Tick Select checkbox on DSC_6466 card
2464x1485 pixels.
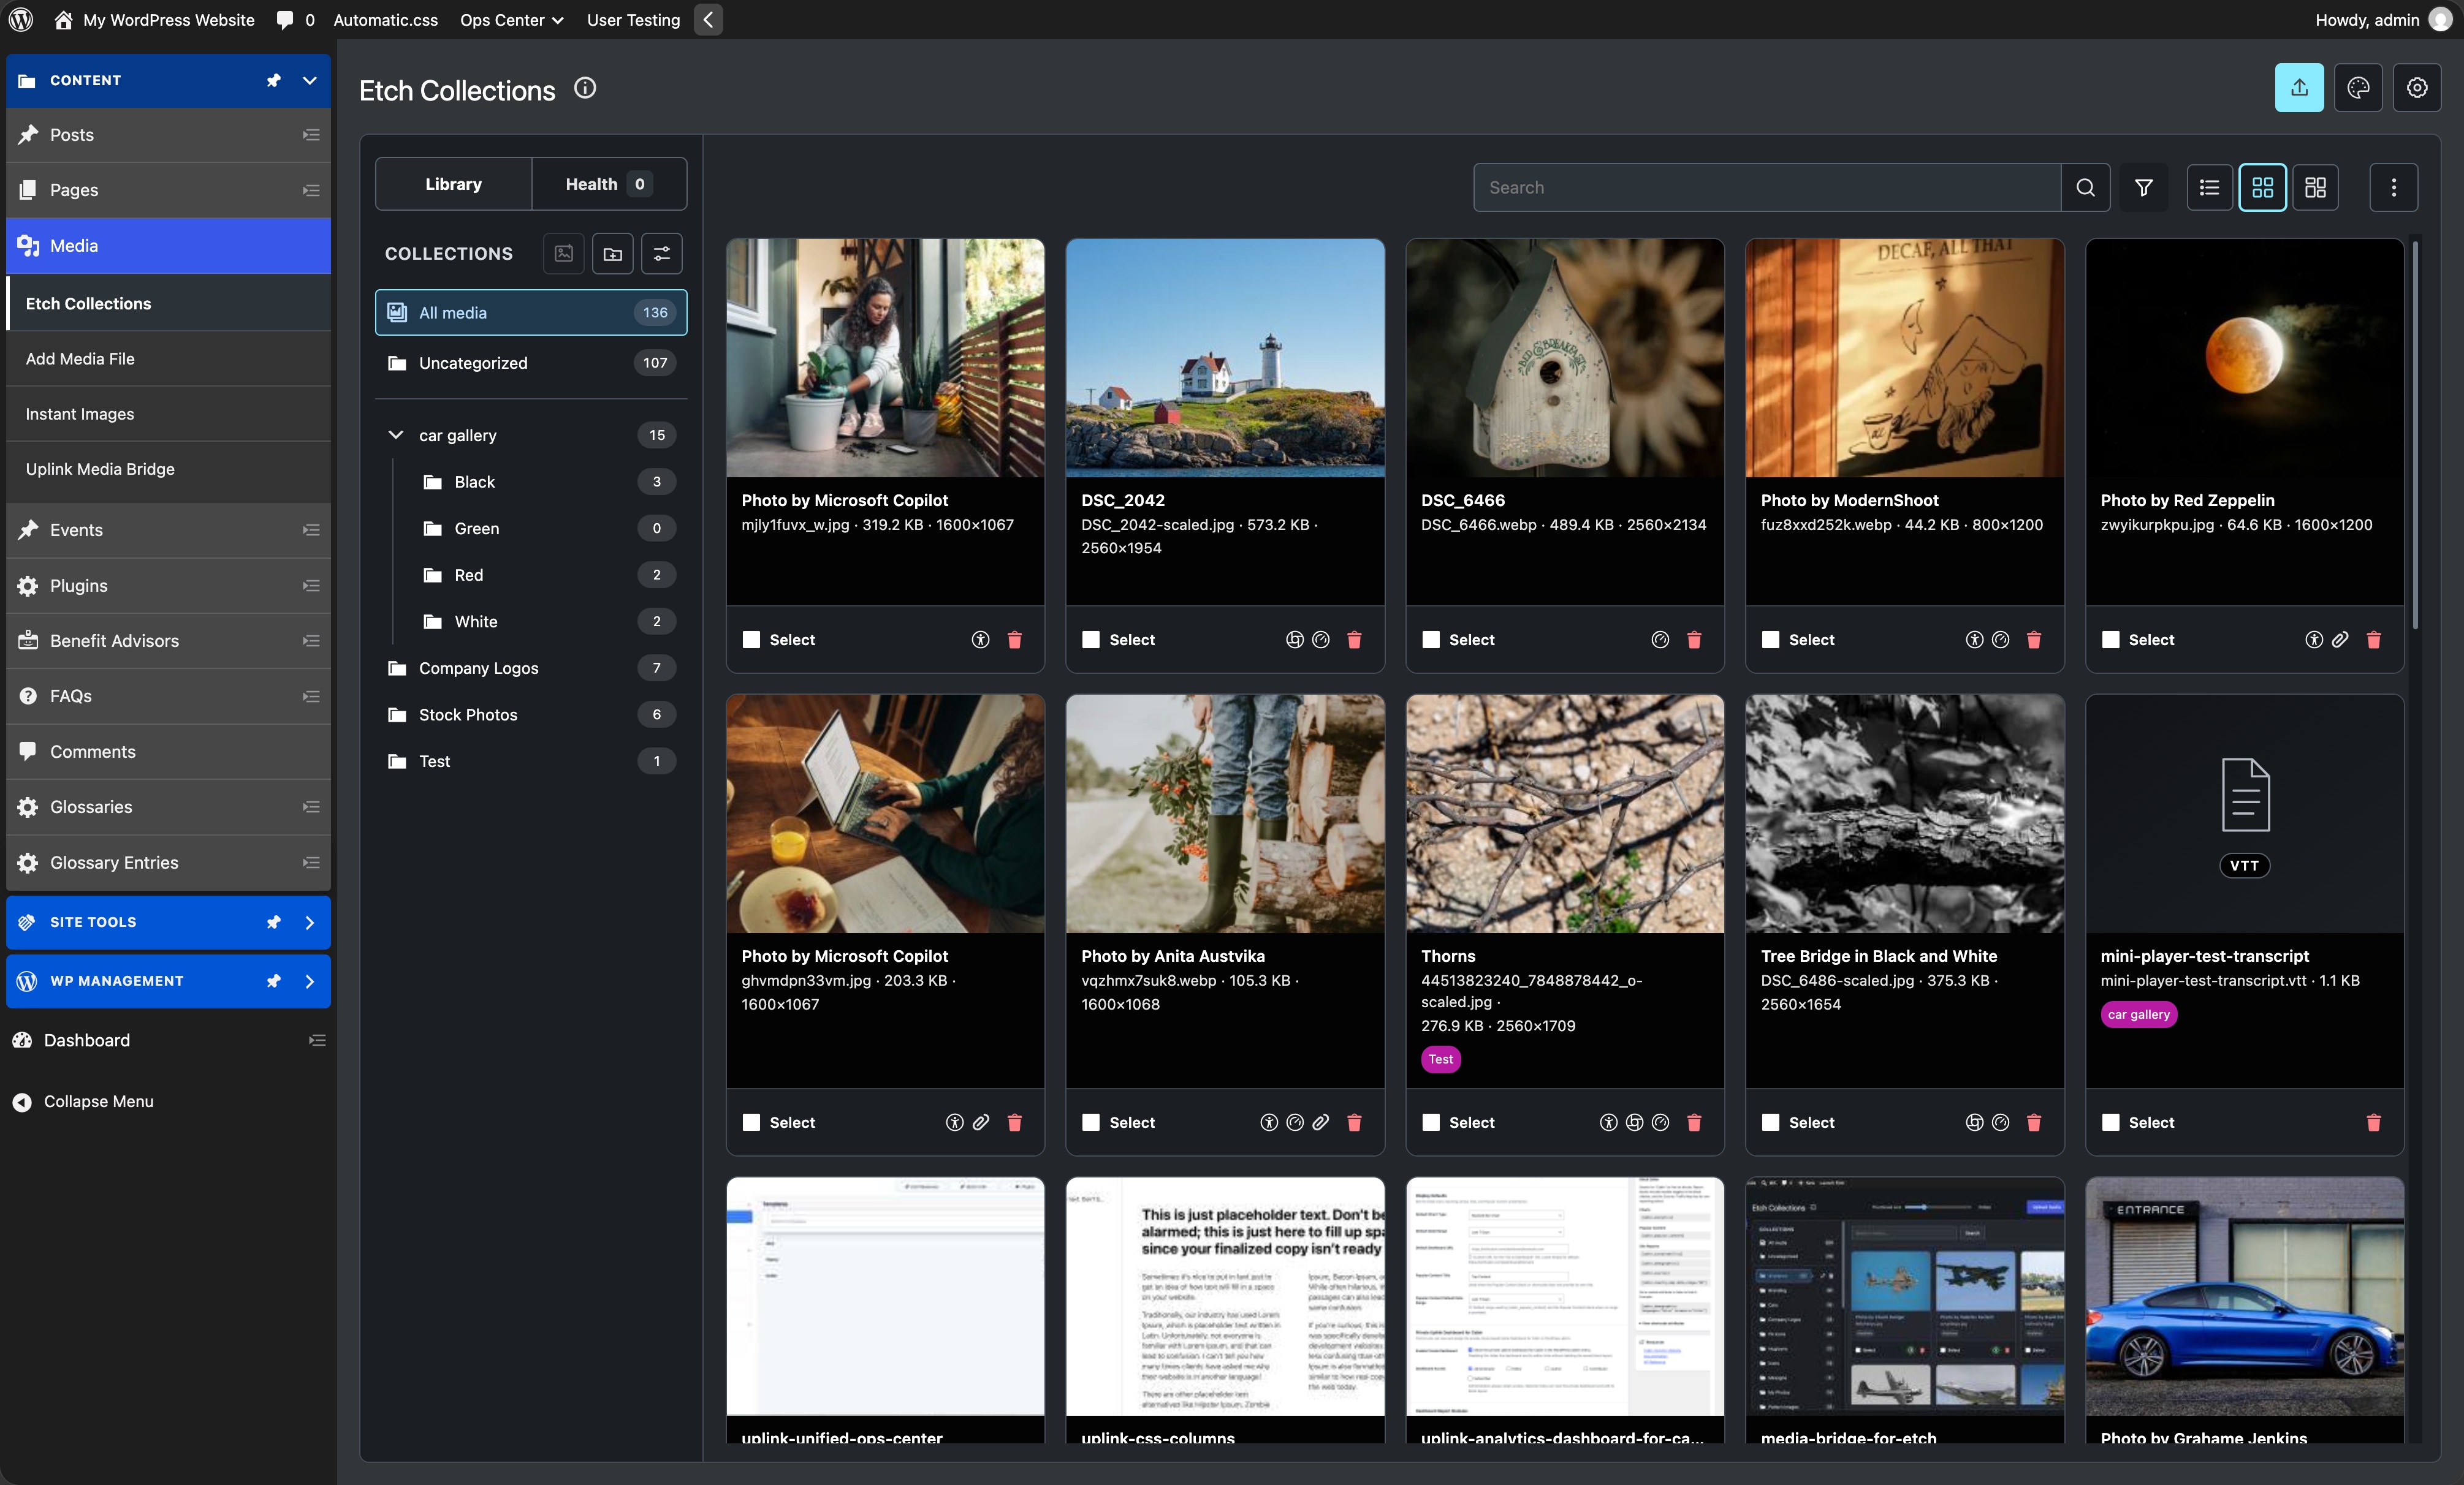click(1431, 640)
